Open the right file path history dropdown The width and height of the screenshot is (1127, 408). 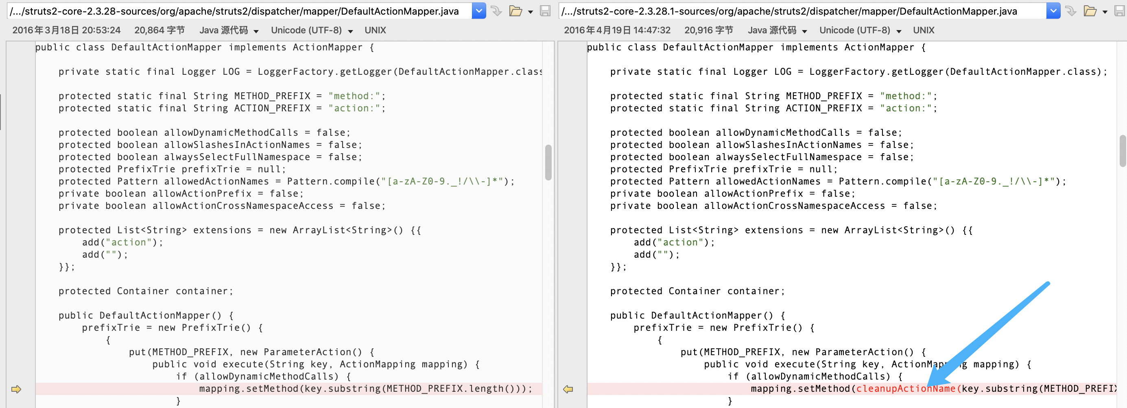(1053, 11)
